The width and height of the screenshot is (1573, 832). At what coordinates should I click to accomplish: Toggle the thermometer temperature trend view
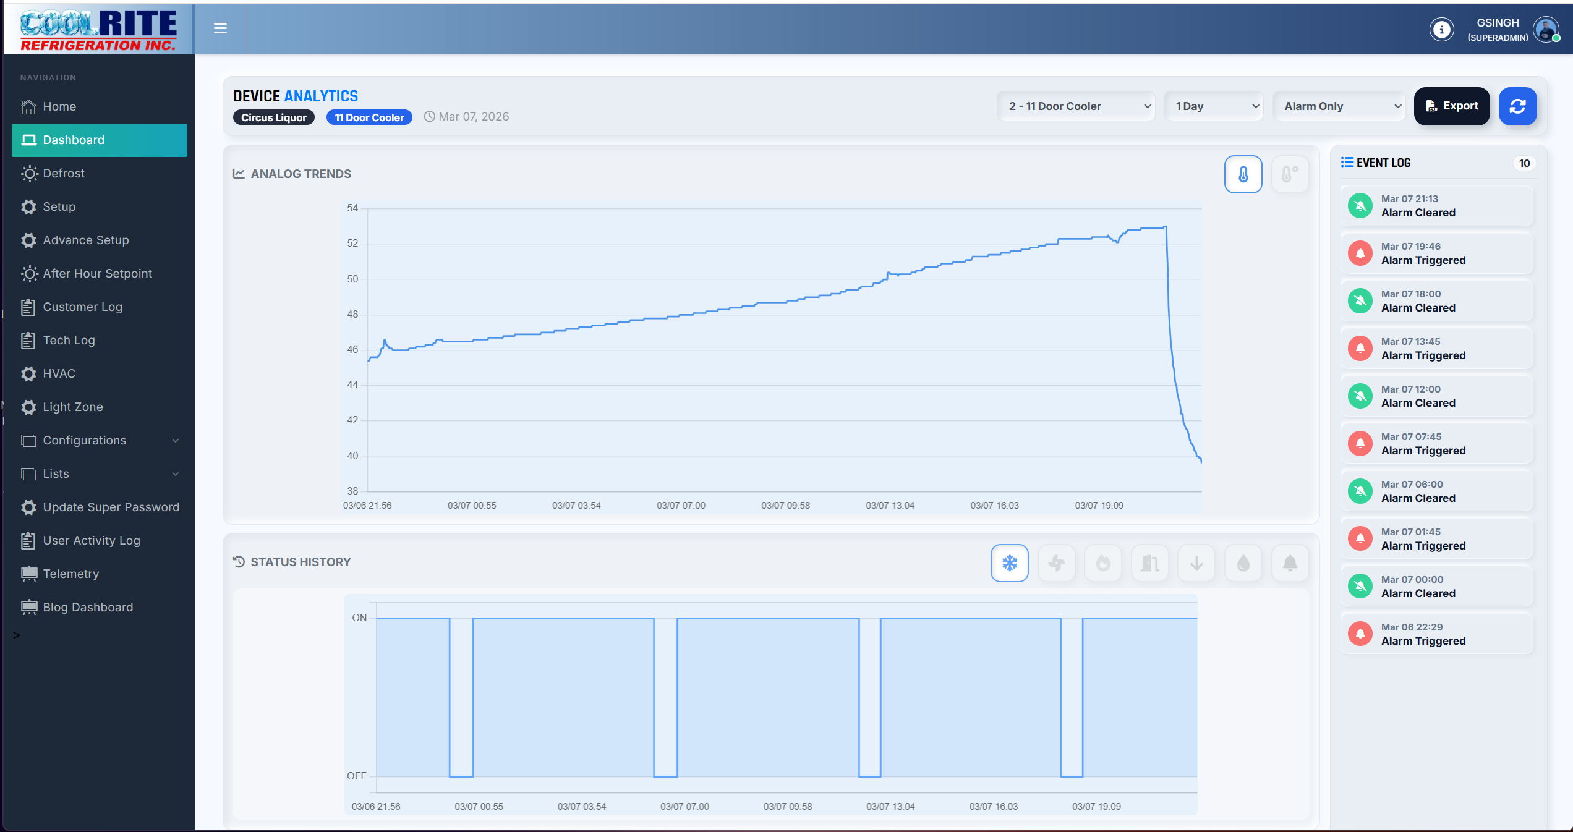1243,174
